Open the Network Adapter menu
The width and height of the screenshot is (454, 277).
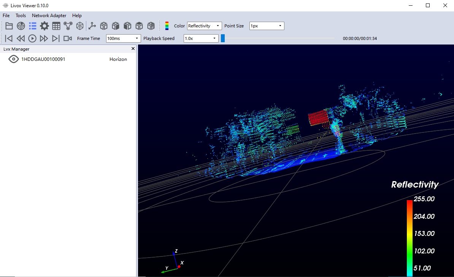pos(49,16)
